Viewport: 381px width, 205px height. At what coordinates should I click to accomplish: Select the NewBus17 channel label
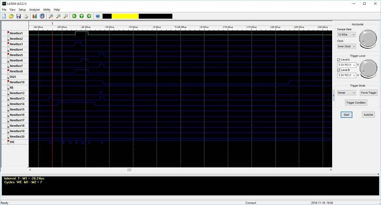17,120
